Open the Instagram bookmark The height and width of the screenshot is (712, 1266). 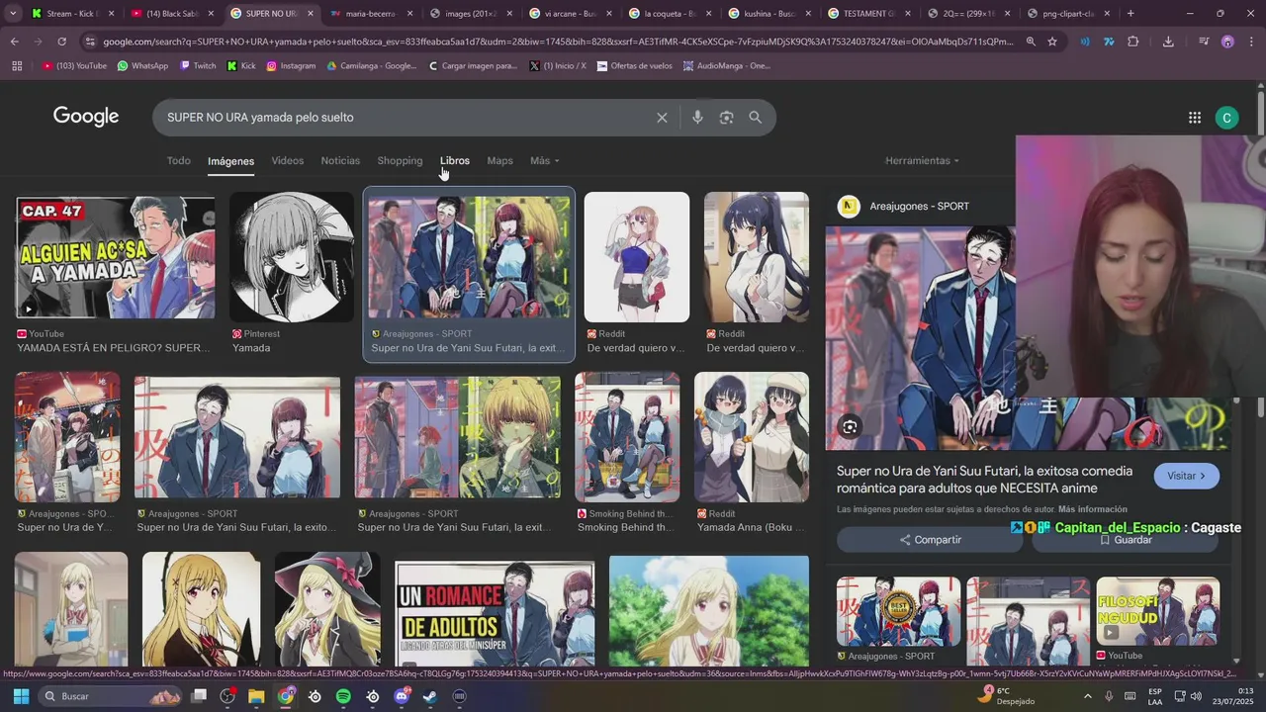click(x=291, y=65)
